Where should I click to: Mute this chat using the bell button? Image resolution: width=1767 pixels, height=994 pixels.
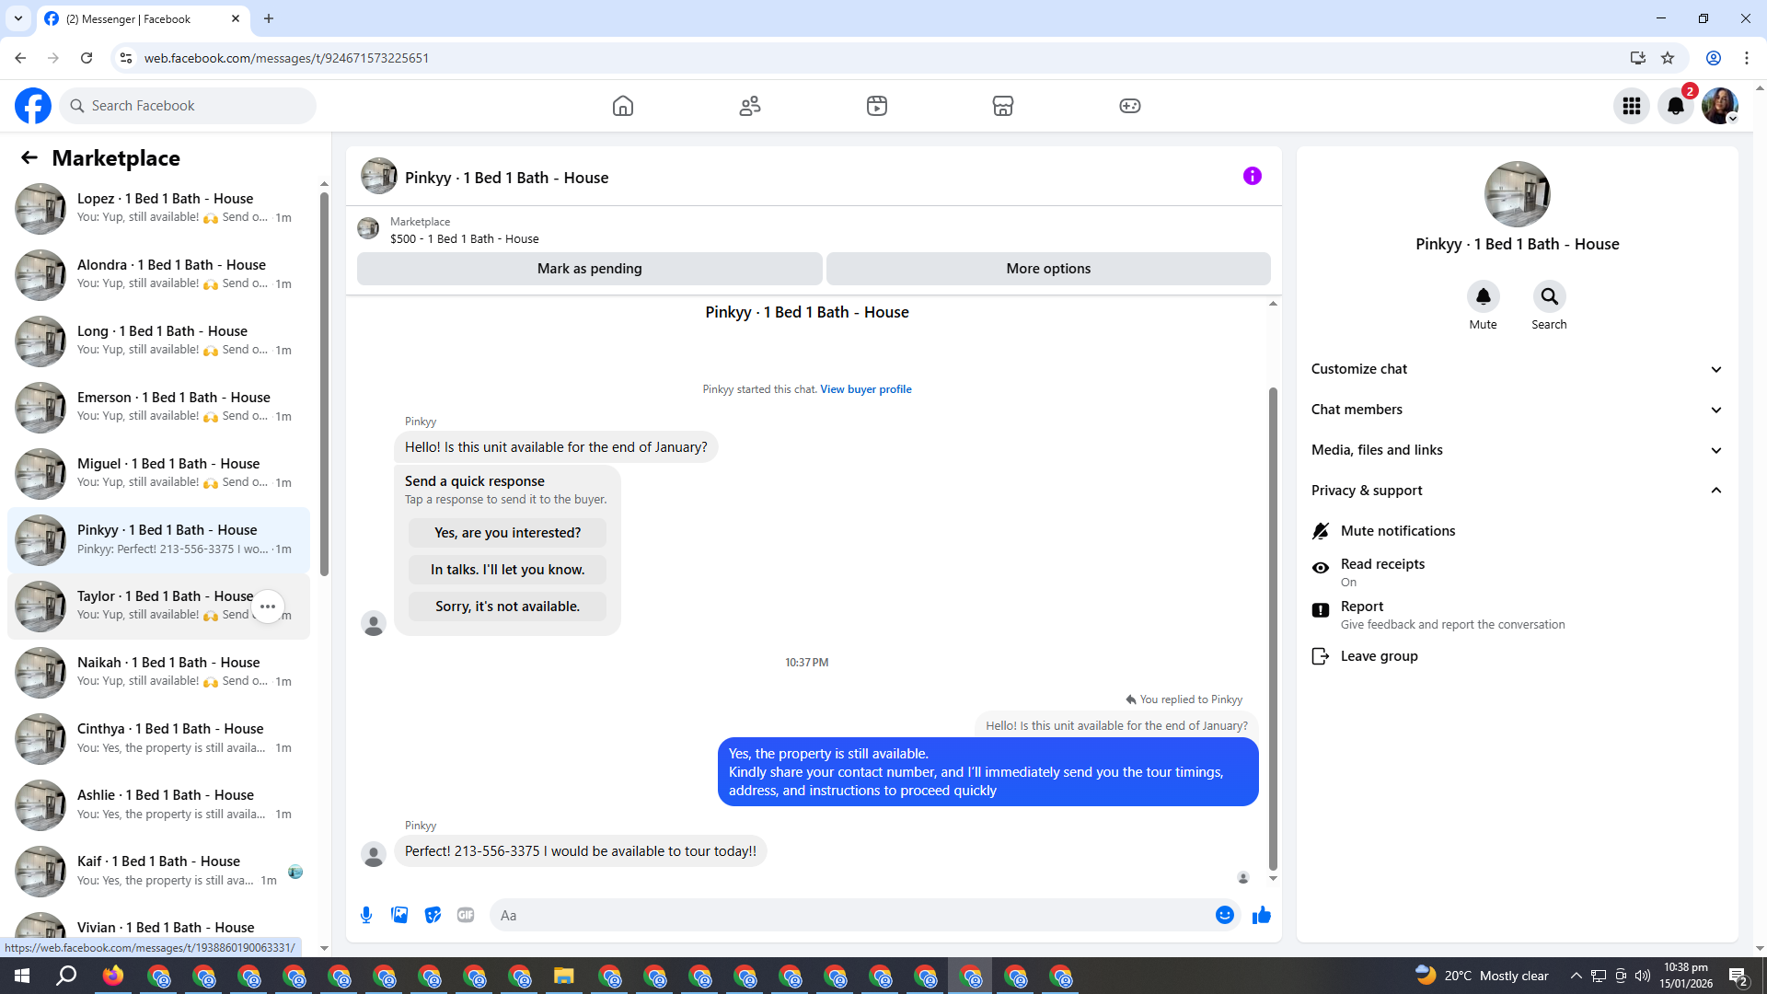(x=1483, y=296)
